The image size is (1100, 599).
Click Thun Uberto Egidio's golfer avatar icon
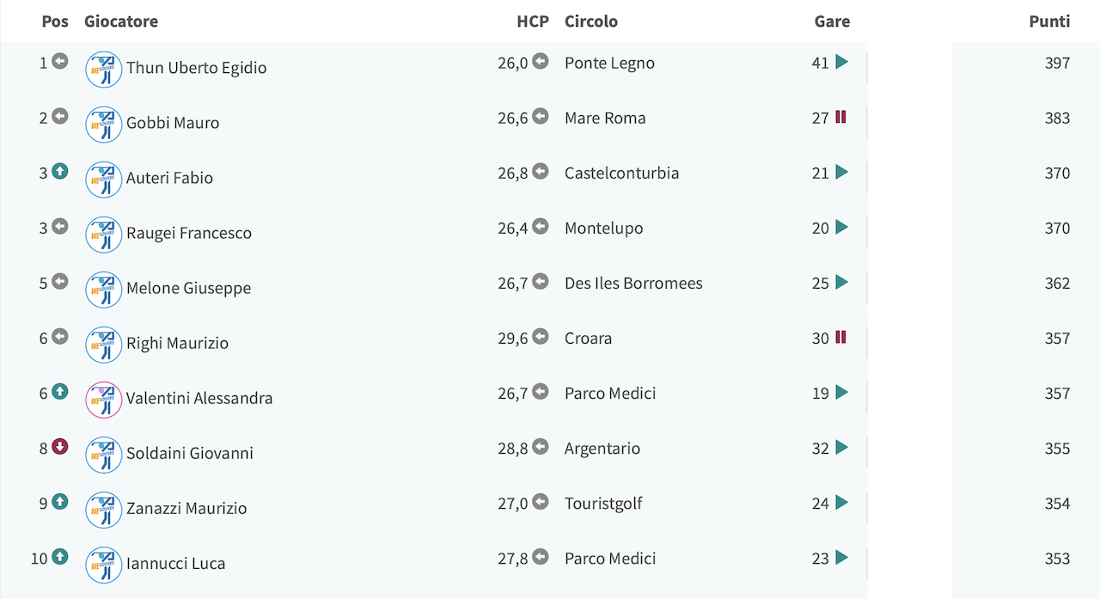104,70
